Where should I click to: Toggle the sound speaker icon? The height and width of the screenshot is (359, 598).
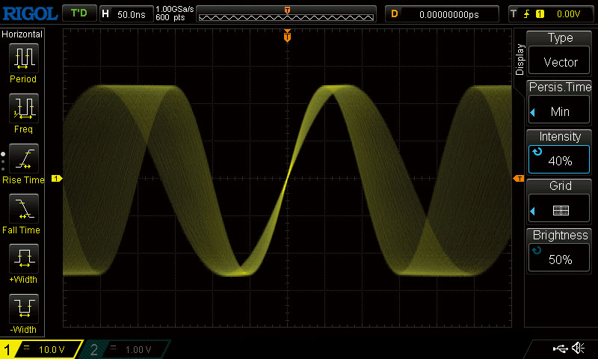click(578, 349)
